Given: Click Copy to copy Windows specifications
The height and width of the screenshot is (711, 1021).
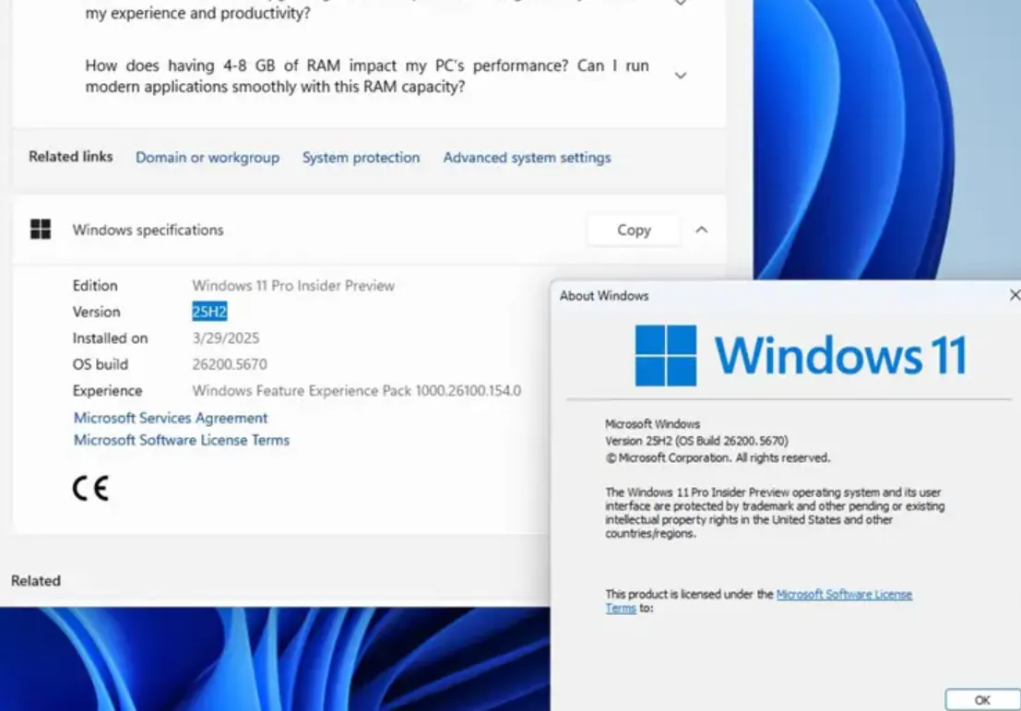Looking at the screenshot, I should point(633,230).
